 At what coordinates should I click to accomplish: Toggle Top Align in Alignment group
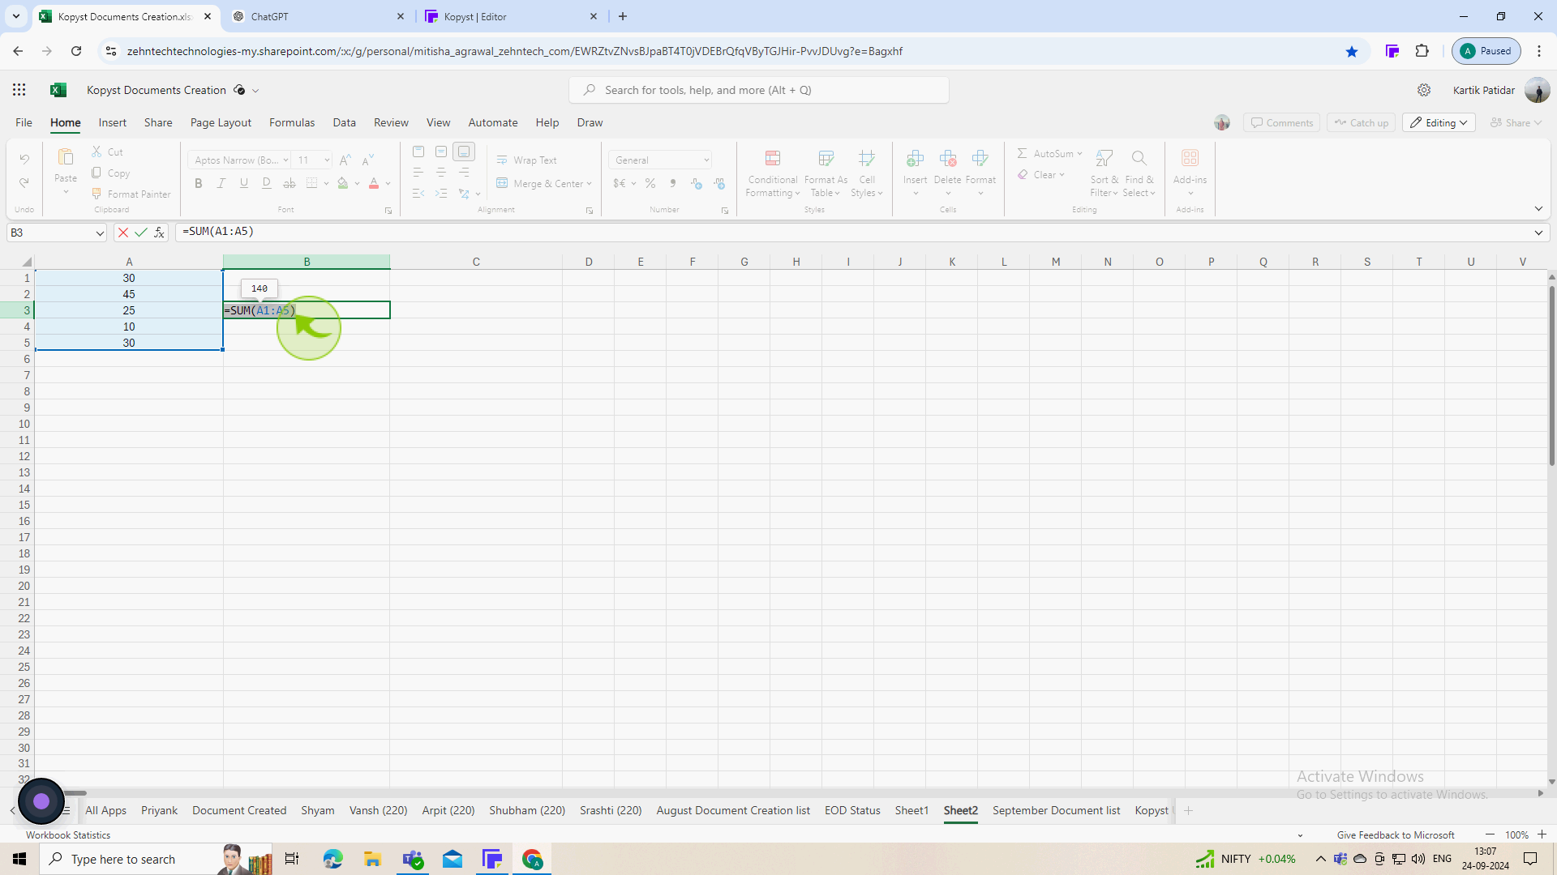tap(418, 152)
